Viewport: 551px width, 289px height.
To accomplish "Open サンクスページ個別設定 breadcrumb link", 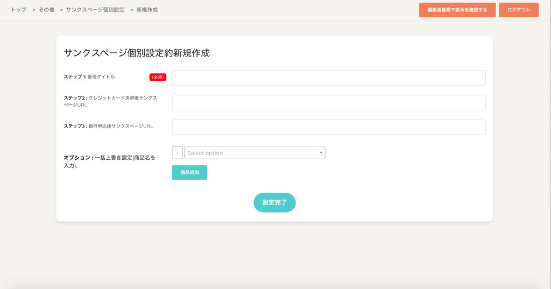I will click(x=95, y=10).
